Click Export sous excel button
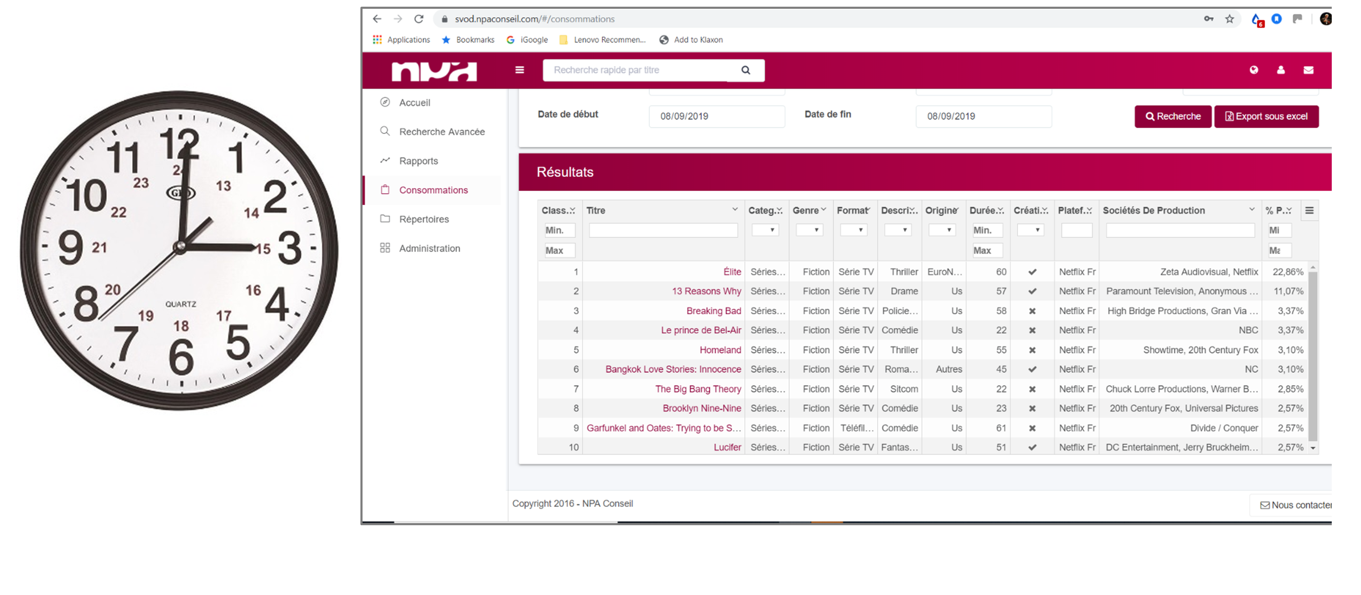The width and height of the screenshot is (1361, 595). pyautogui.click(x=1267, y=116)
